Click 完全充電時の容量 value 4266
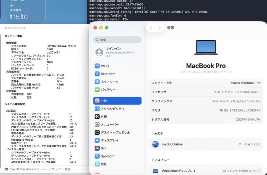The width and height of the screenshot is (267, 175). click(x=60, y=85)
